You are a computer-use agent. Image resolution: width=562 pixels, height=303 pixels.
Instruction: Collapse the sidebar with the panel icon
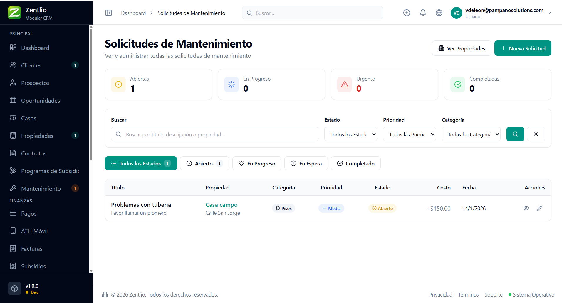click(108, 13)
